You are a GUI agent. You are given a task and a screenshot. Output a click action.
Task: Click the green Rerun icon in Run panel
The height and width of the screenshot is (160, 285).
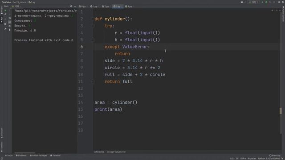click(5, 11)
